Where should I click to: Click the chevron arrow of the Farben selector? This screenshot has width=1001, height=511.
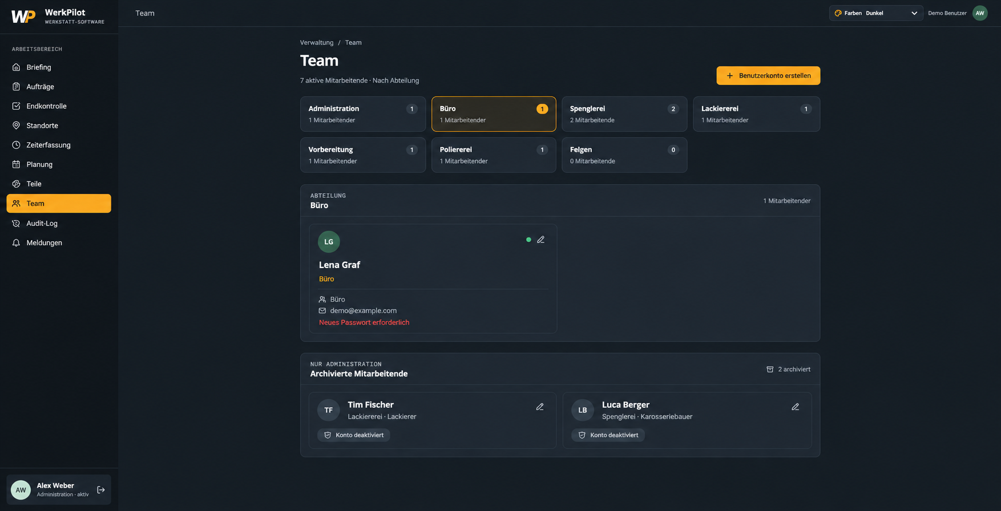point(914,13)
